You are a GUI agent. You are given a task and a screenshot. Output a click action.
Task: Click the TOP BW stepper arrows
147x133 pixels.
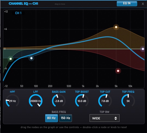coord(116,118)
